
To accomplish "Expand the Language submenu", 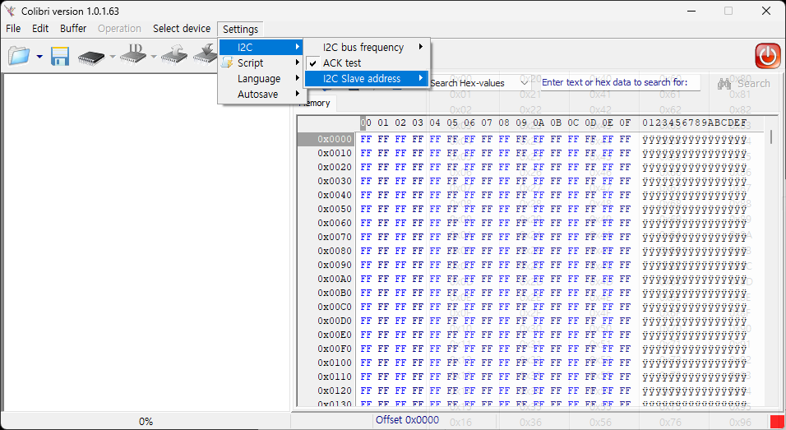I will 261,79.
